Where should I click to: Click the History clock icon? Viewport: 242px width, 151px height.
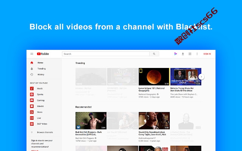[x=32, y=74]
